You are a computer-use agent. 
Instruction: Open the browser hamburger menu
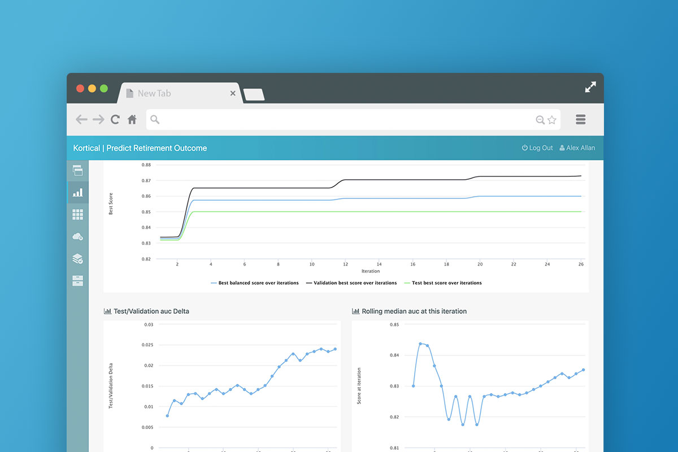580,119
